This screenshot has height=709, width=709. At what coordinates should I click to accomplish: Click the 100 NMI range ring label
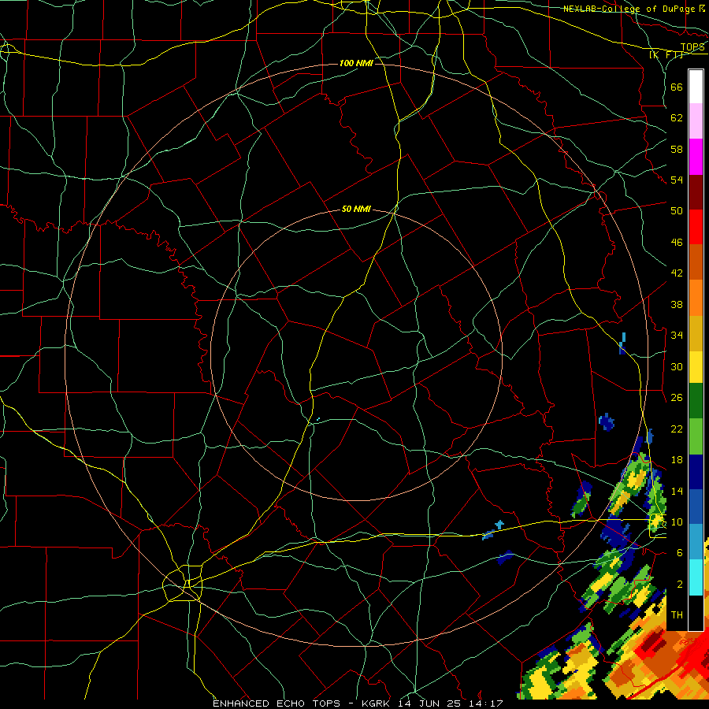point(356,63)
